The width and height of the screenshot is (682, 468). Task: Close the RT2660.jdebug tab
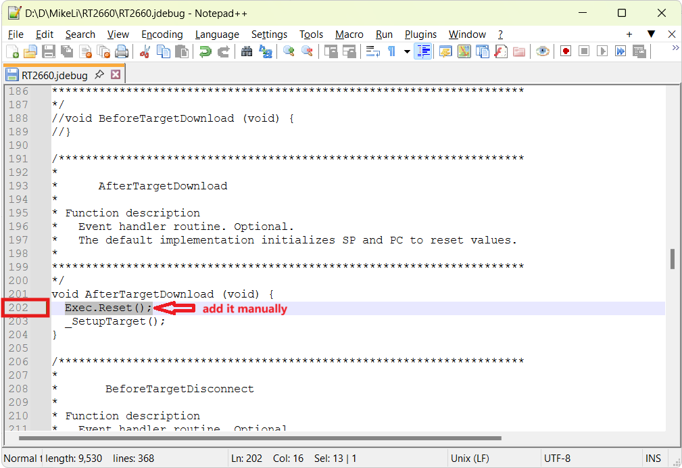[116, 74]
